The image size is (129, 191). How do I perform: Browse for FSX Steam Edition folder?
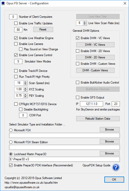point(110,141)
